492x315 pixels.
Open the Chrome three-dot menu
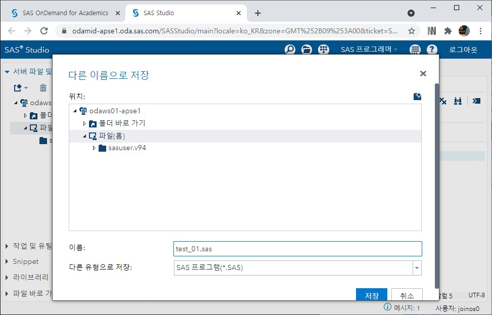[480, 31]
